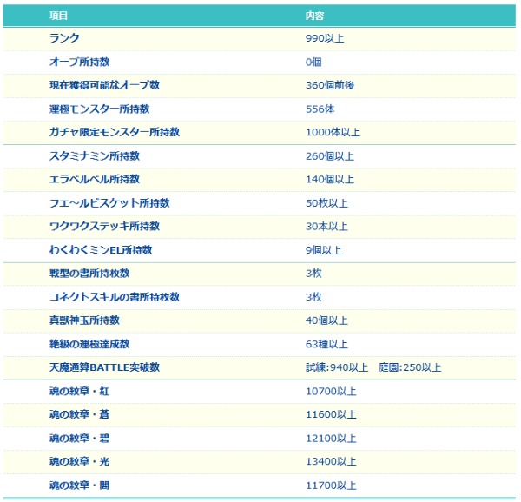The width and height of the screenshot is (521, 502).
Task: Click the value 360個前後
Action: click(330, 85)
